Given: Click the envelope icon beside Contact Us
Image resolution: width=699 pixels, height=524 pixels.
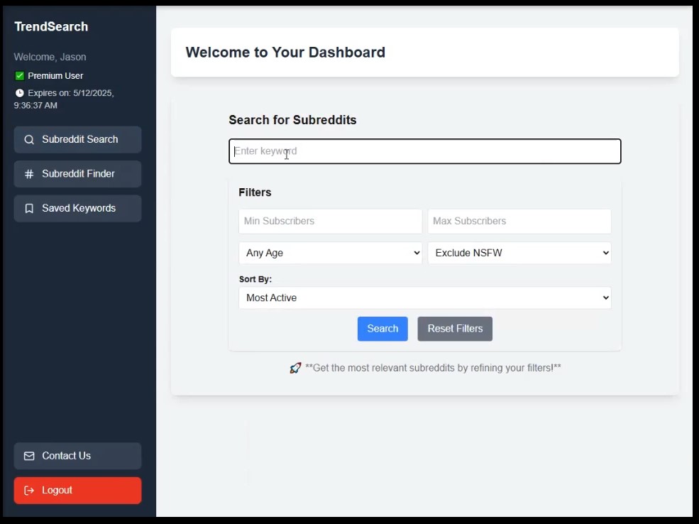Looking at the screenshot, I should point(29,456).
